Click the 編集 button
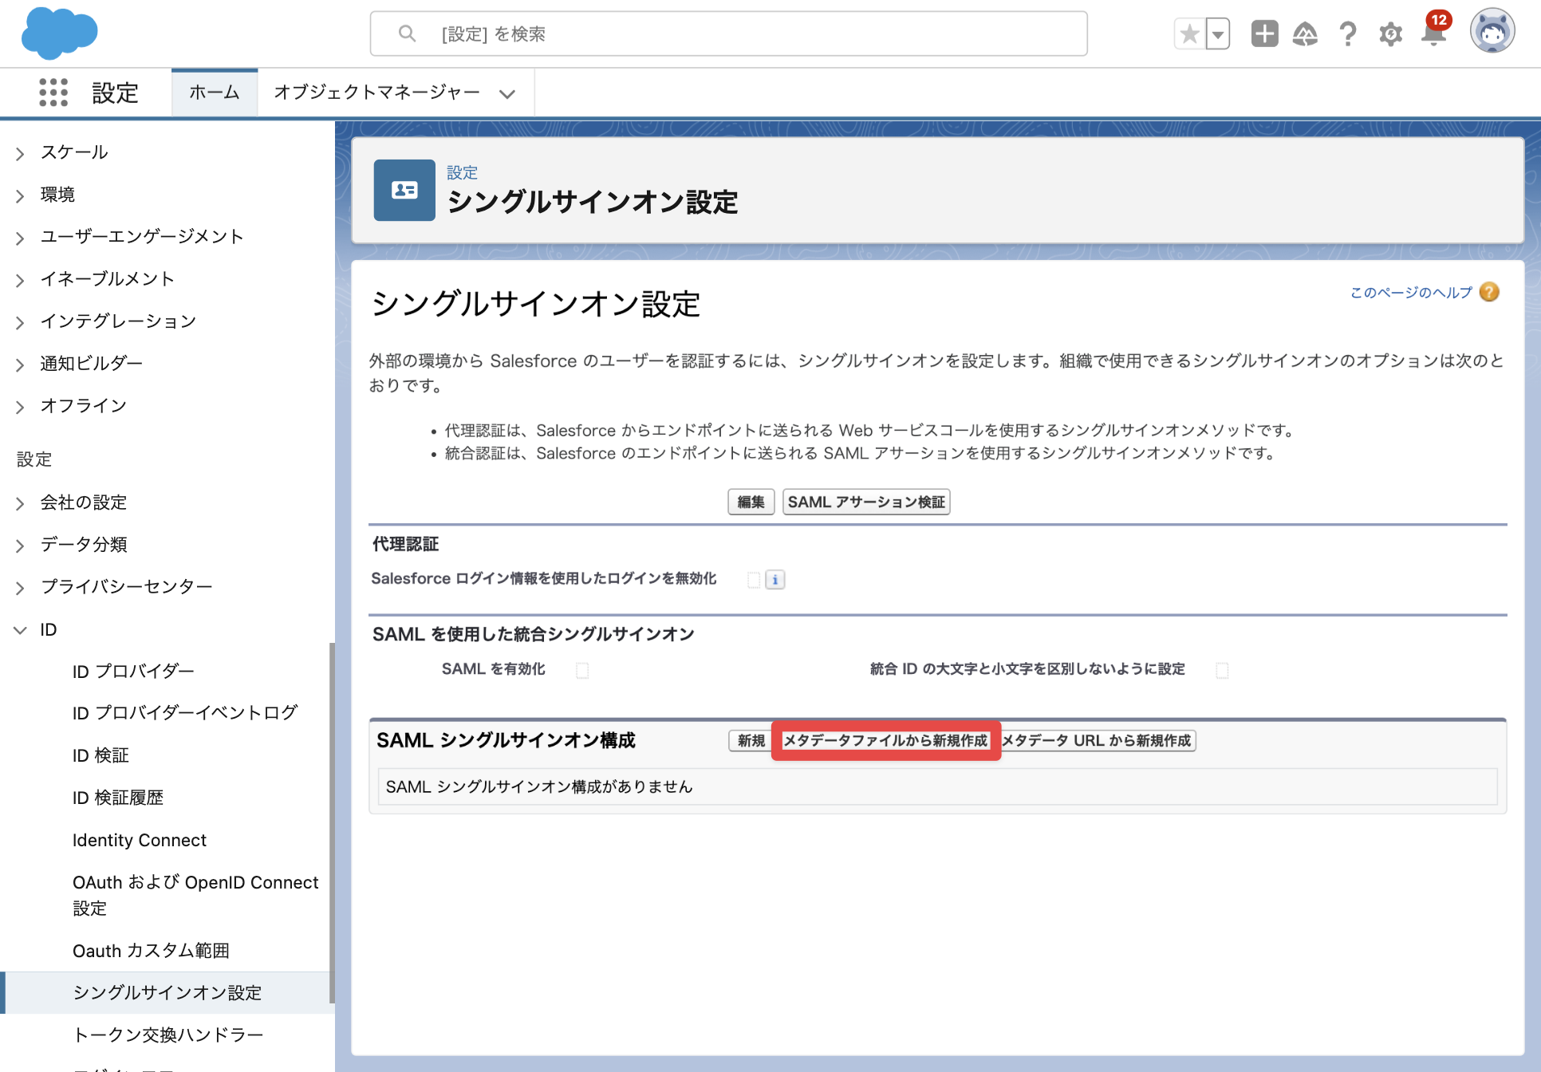 coord(751,502)
